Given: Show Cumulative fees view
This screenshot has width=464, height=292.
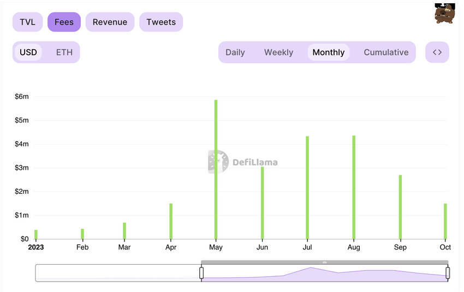Looking at the screenshot, I should (x=386, y=52).
